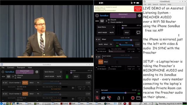Click jitter buffer field of Mixer on iPhone
Viewport: 187px width, 105px height.
pos(117,51)
